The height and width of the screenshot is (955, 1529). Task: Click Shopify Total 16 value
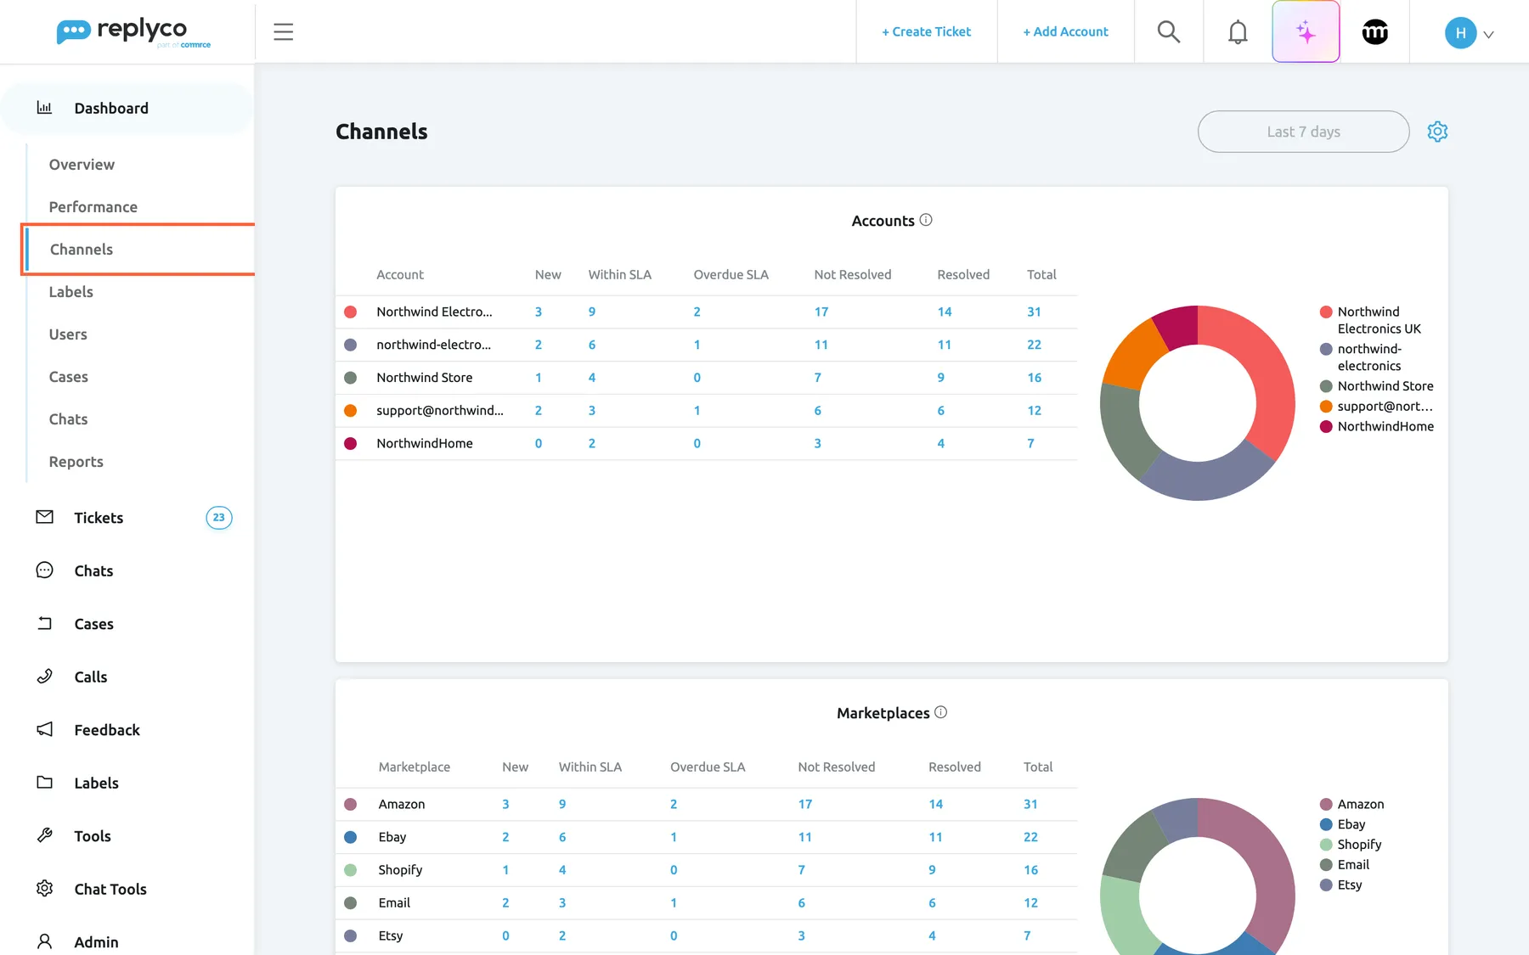1031,870
